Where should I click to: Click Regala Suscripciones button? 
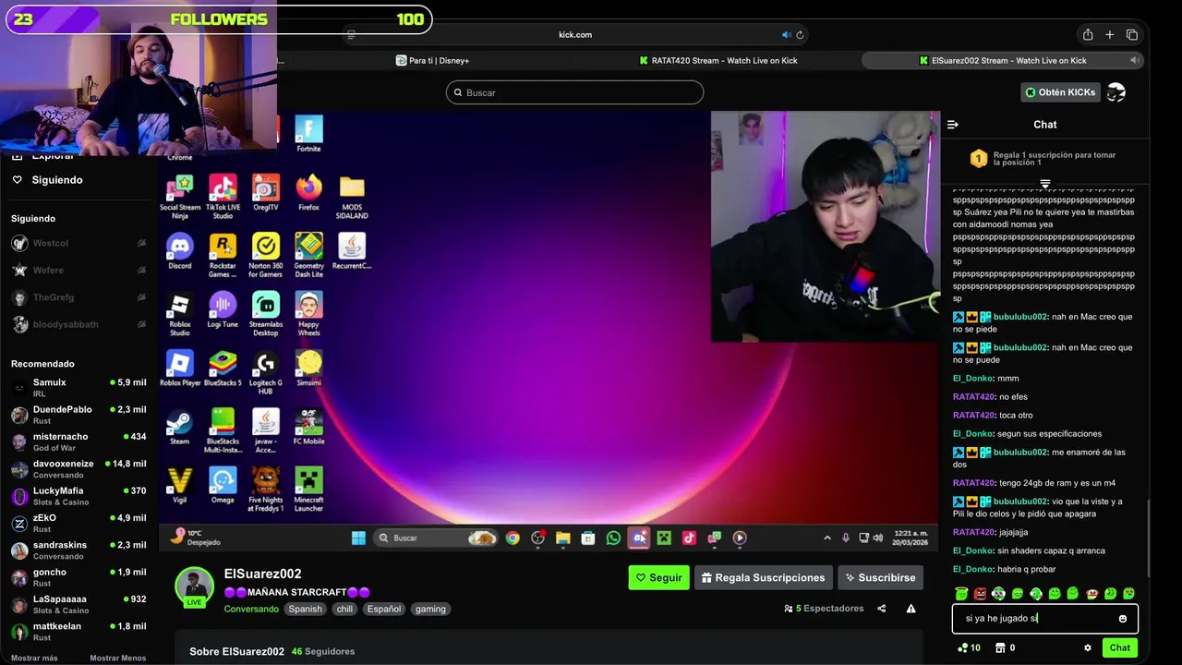763,578
